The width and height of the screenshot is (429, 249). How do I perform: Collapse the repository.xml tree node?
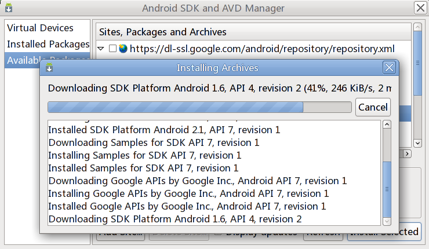point(101,49)
